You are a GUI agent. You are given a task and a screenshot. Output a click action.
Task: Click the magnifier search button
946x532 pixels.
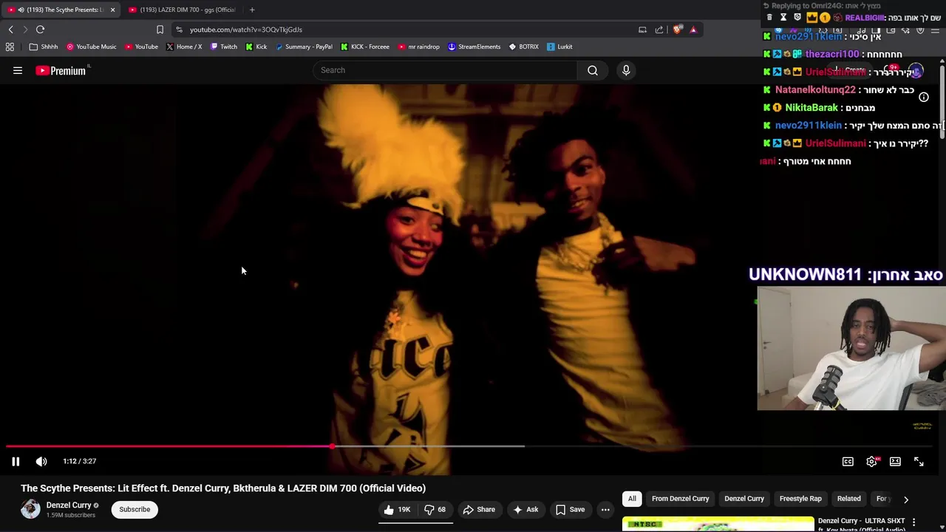(x=593, y=70)
